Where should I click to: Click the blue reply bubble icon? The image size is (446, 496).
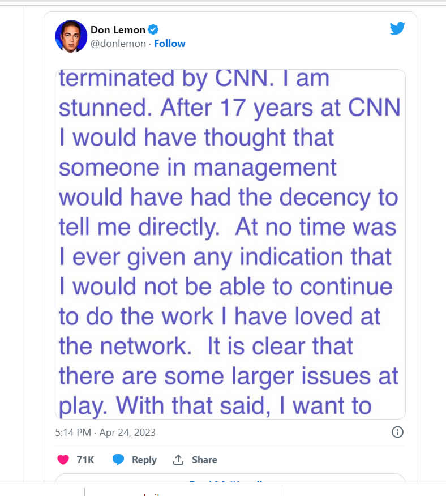tap(118, 460)
